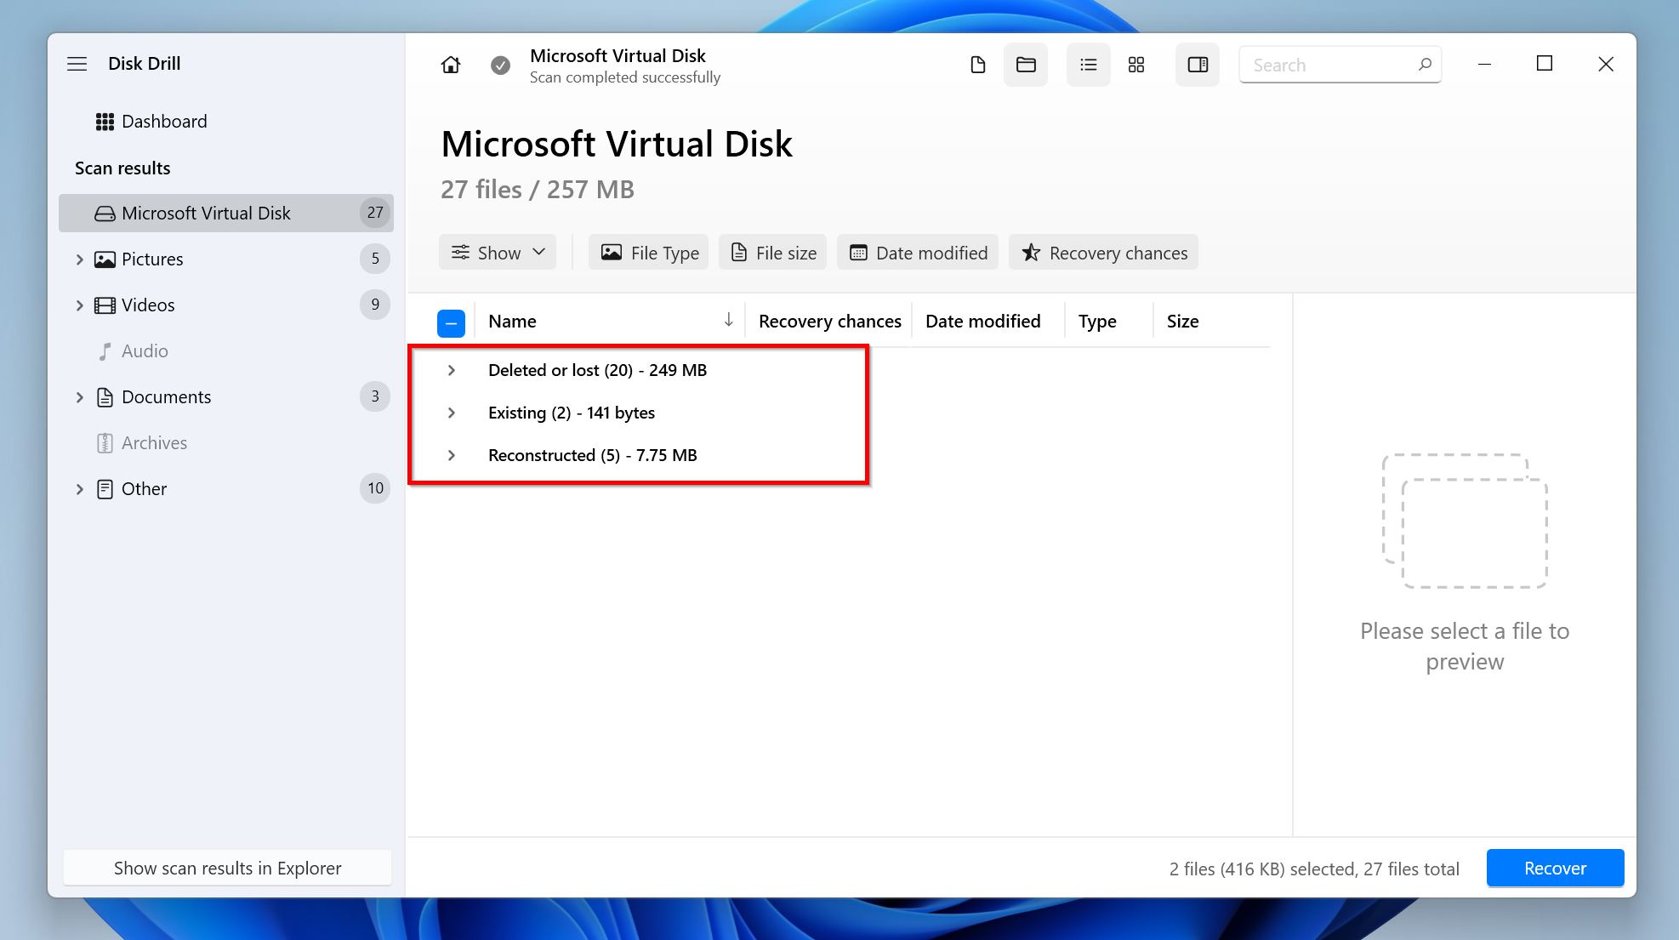
Task: Click the file info icon near search
Action: click(977, 64)
